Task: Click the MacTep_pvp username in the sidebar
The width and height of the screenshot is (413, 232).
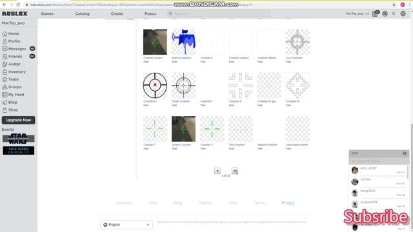Action: tap(13, 23)
